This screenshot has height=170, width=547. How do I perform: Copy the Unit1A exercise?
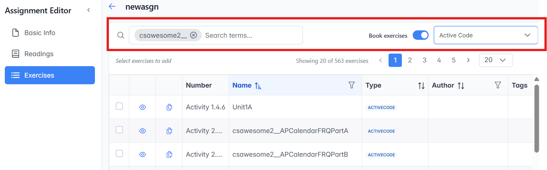[169, 107]
